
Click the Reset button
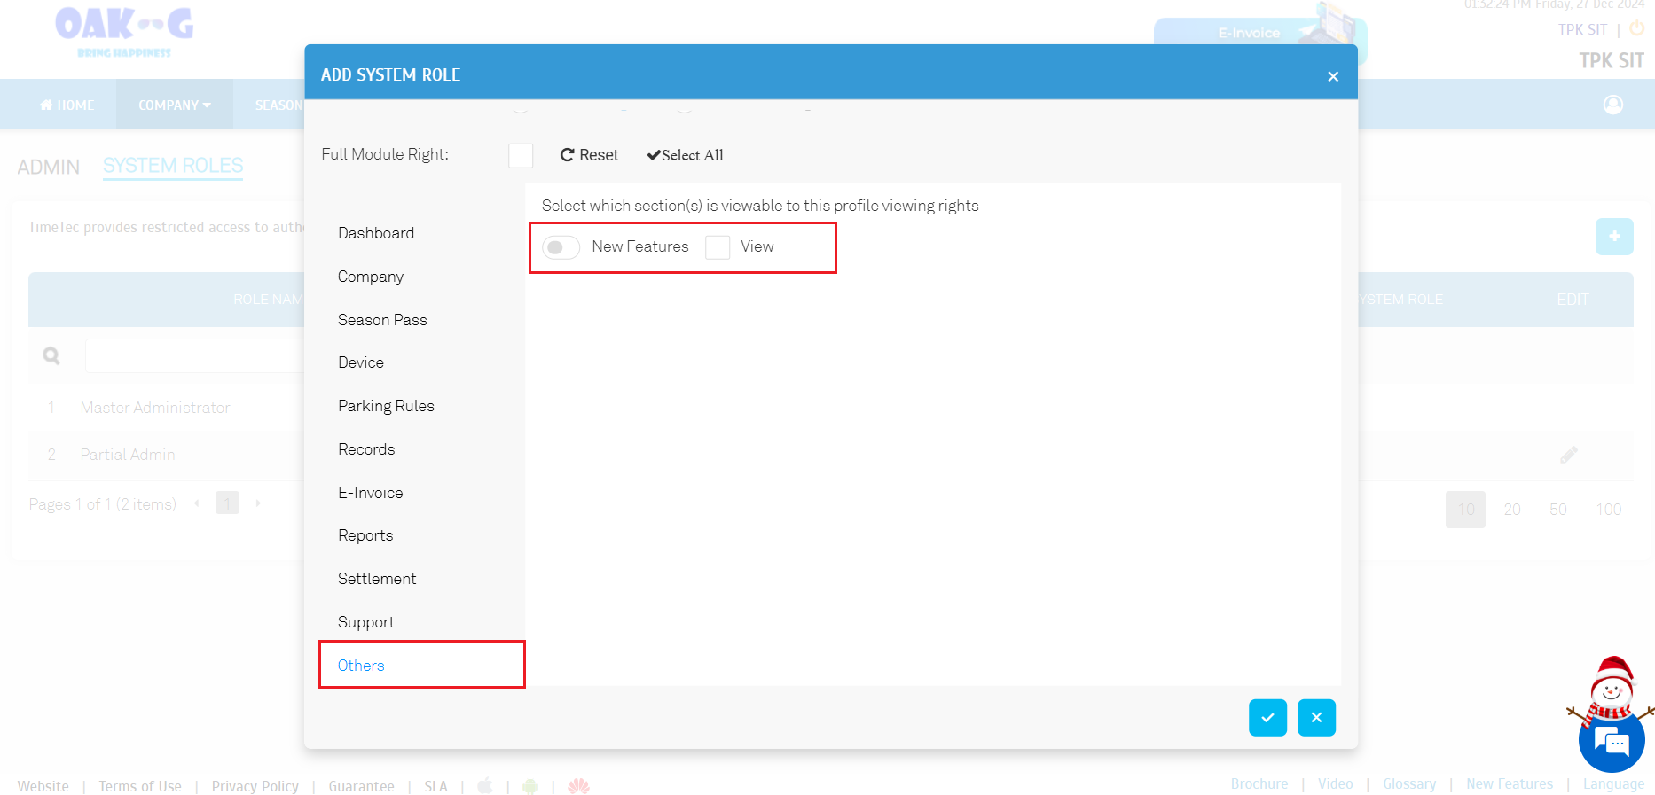(589, 155)
